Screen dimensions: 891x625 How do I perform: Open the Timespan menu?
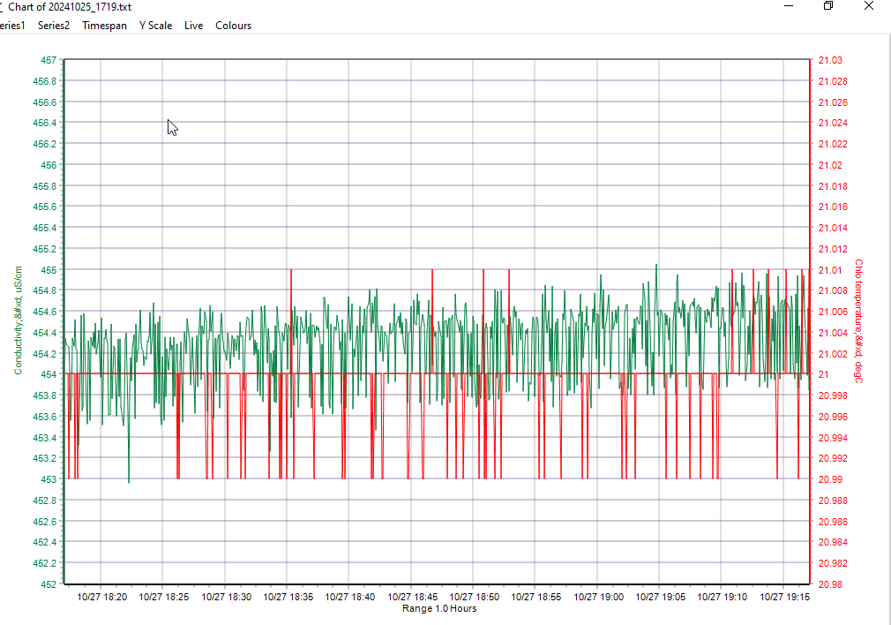[x=105, y=26]
